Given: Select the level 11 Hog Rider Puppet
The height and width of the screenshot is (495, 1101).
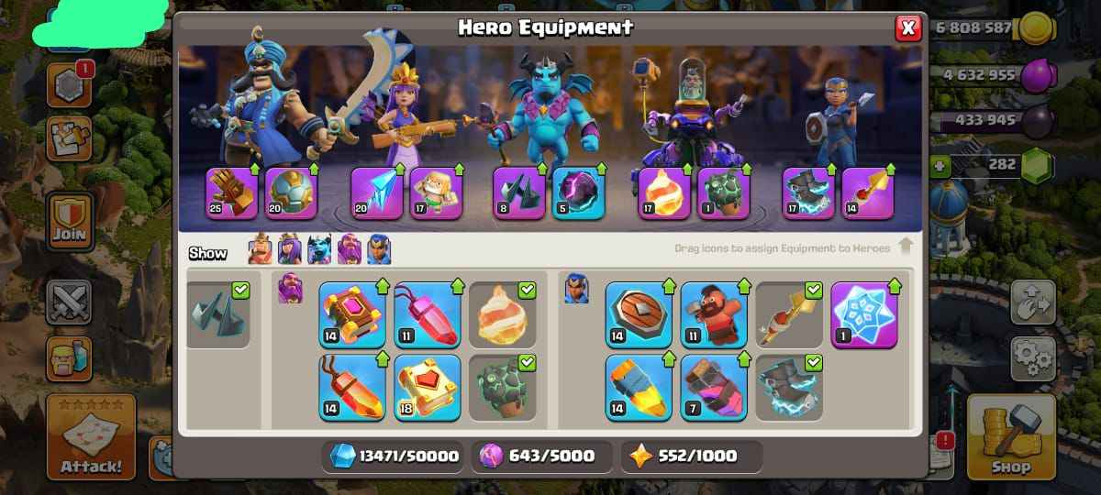Looking at the screenshot, I should [714, 314].
